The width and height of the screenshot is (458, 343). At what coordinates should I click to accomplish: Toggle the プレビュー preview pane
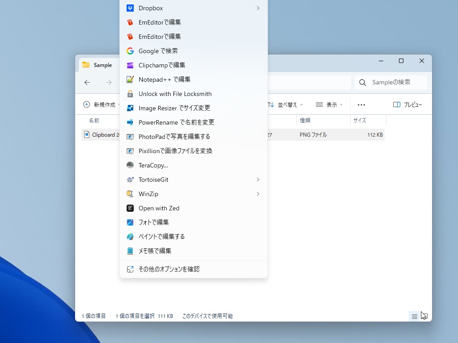(407, 105)
